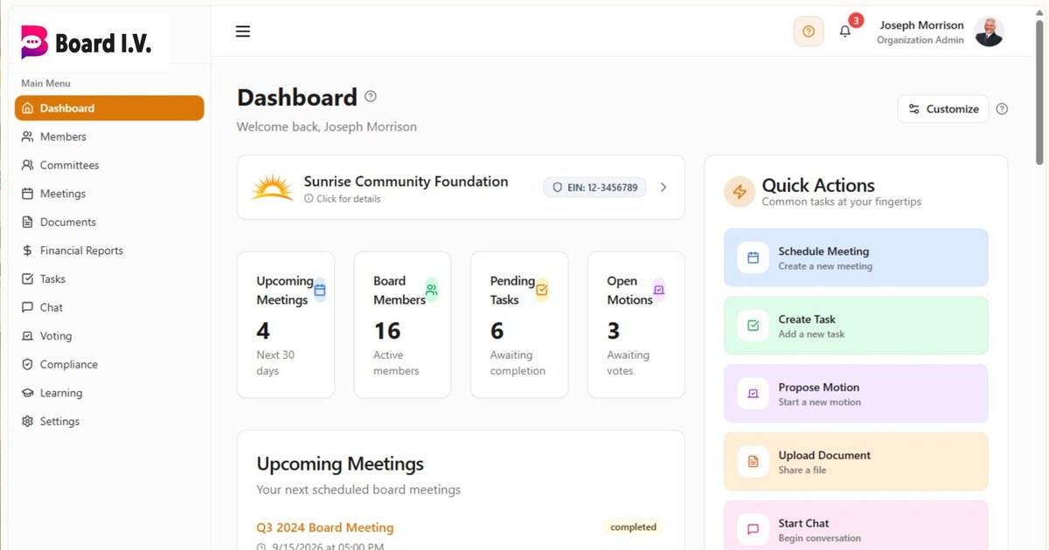1049x550 pixels.
Task: Click the Create Task quick action
Action: coord(856,326)
